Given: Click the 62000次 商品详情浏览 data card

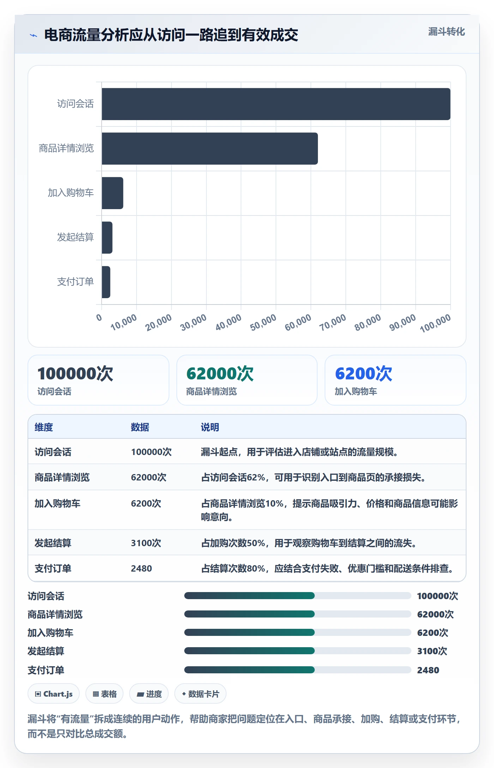Looking at the screenshot, I should pos(247,380).
